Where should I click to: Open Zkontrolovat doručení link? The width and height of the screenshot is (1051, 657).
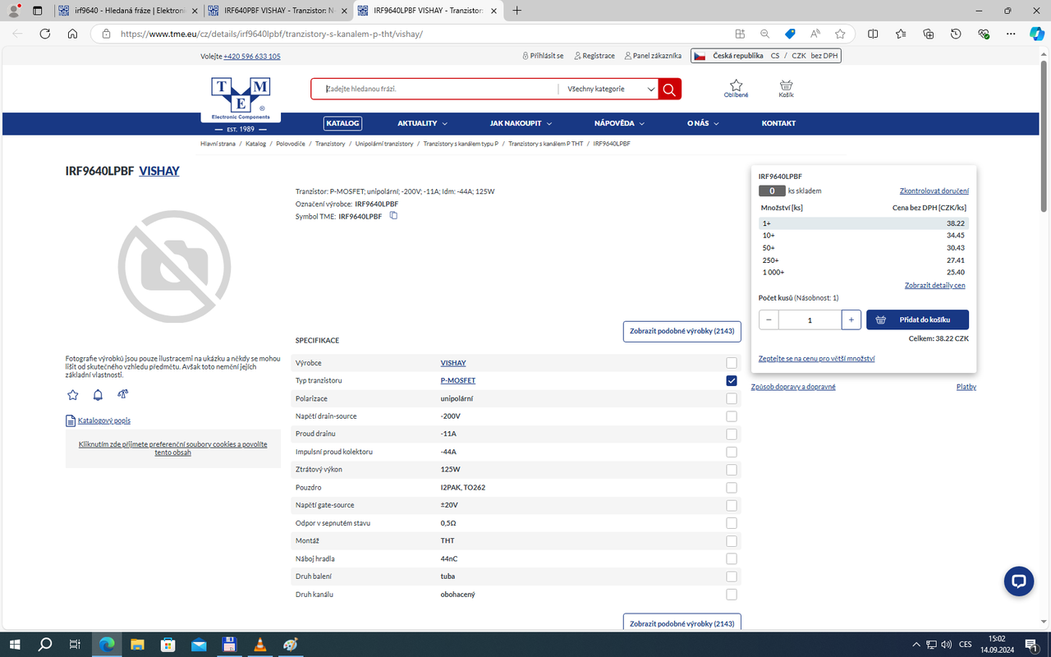934,191
